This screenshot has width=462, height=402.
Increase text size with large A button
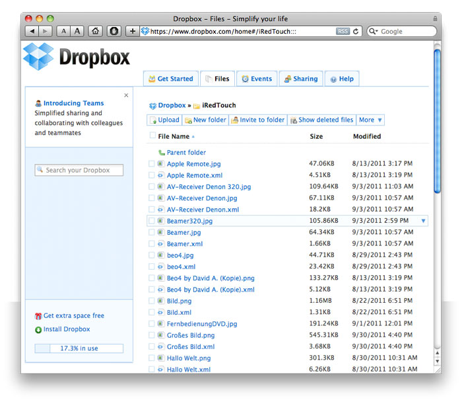tap(77, 31)
